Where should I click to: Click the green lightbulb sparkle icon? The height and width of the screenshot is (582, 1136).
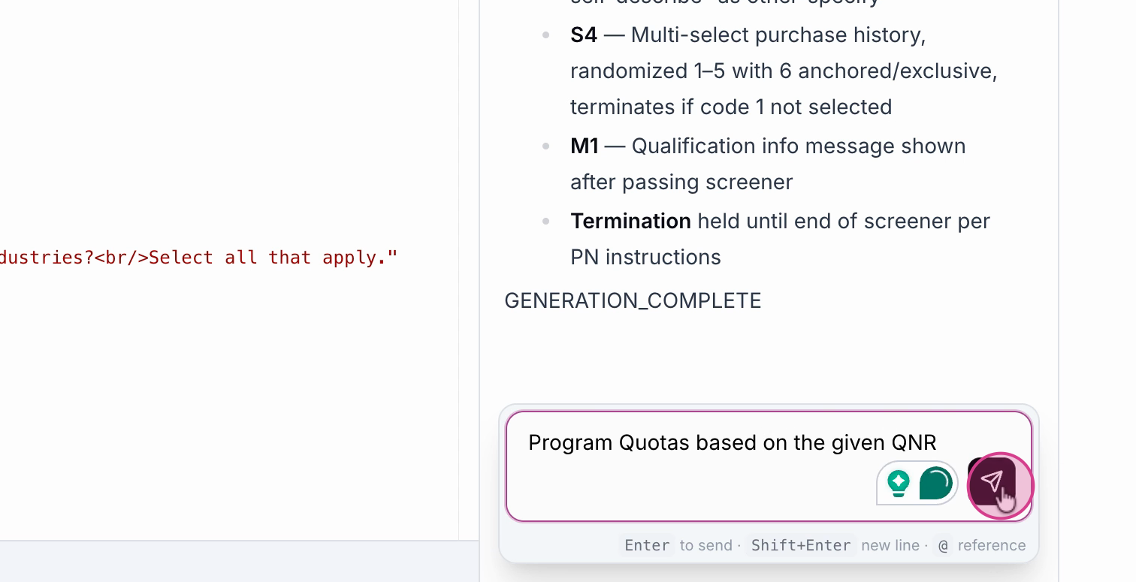point(898,482)
